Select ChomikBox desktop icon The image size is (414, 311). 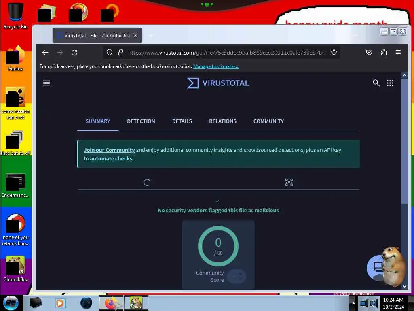click(16, 269)
